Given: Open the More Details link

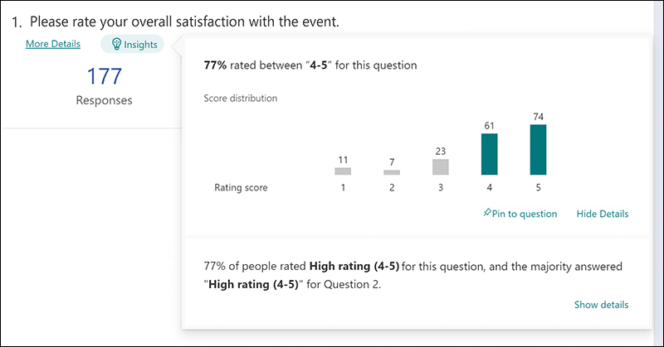Looking at the screenshot, I should pyautogui.click(x=53, y=44).
